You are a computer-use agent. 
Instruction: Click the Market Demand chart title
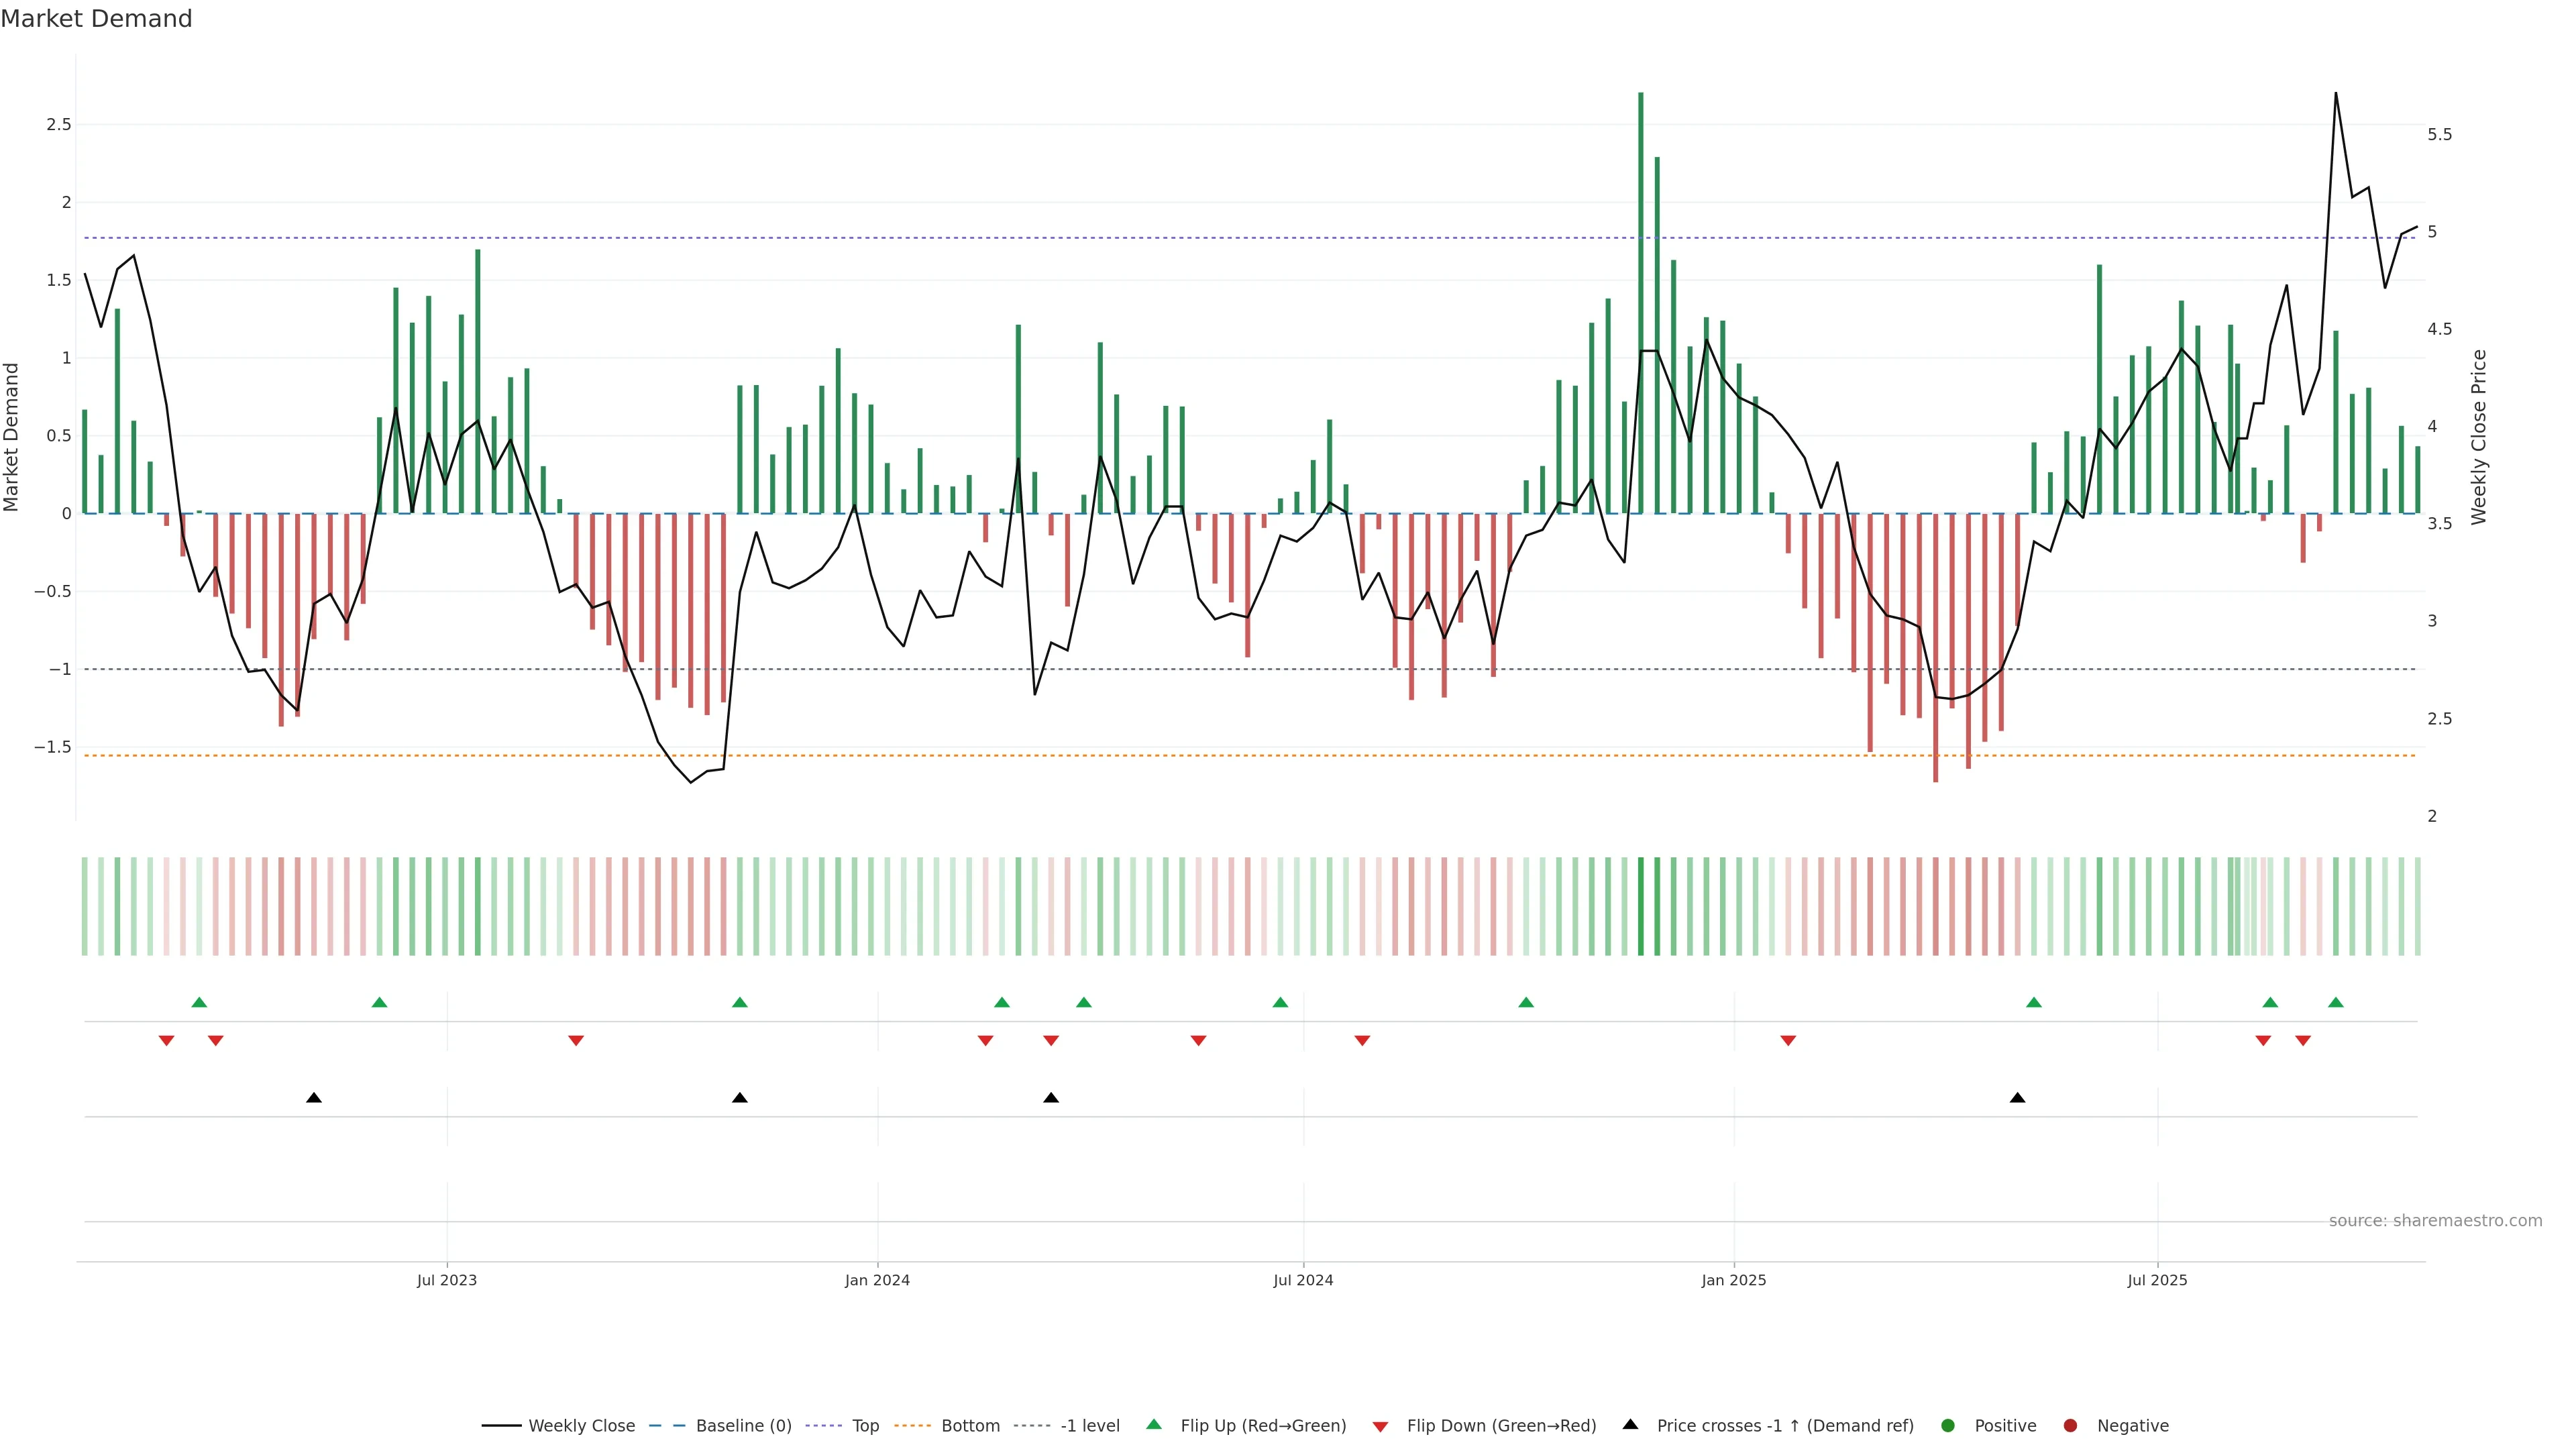click(x=96, y=19)
